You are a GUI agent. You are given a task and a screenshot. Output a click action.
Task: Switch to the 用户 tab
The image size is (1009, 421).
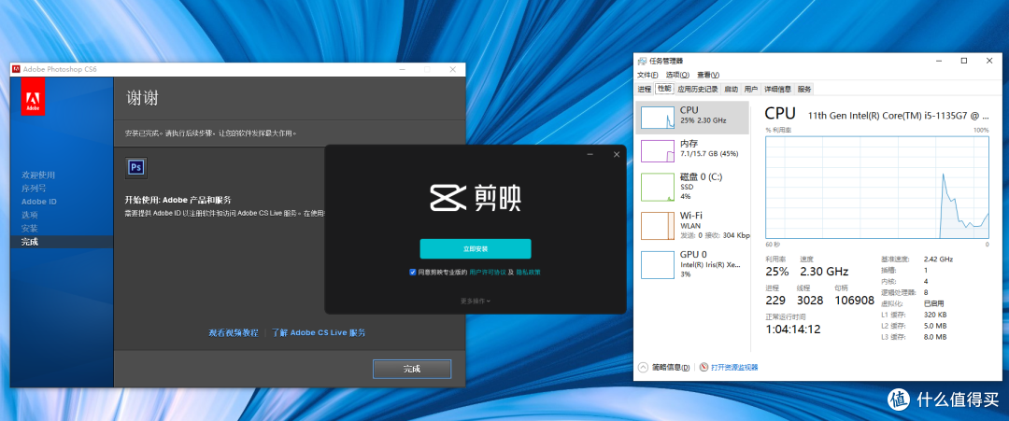[x=751, y=90]
